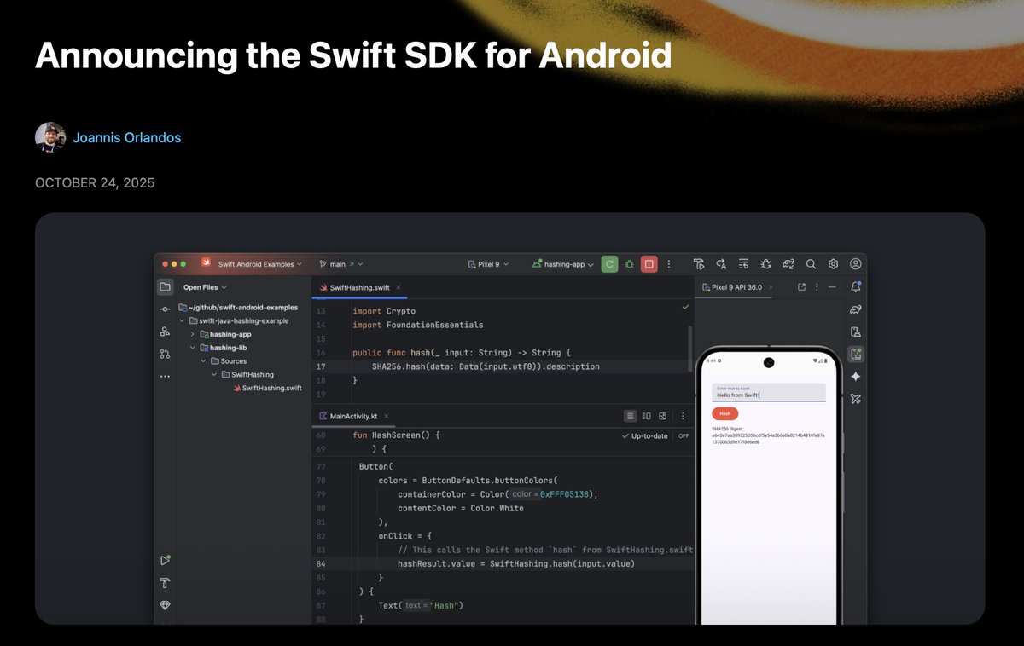Open the Swift Android Examples project dropdown

click(x=261, y=264)
